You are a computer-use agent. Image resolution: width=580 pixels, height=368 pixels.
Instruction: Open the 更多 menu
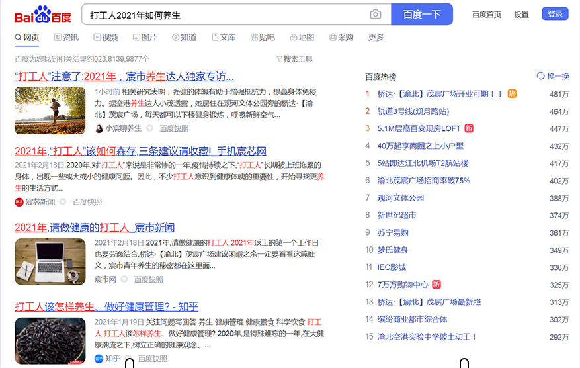tap(376, 37)
